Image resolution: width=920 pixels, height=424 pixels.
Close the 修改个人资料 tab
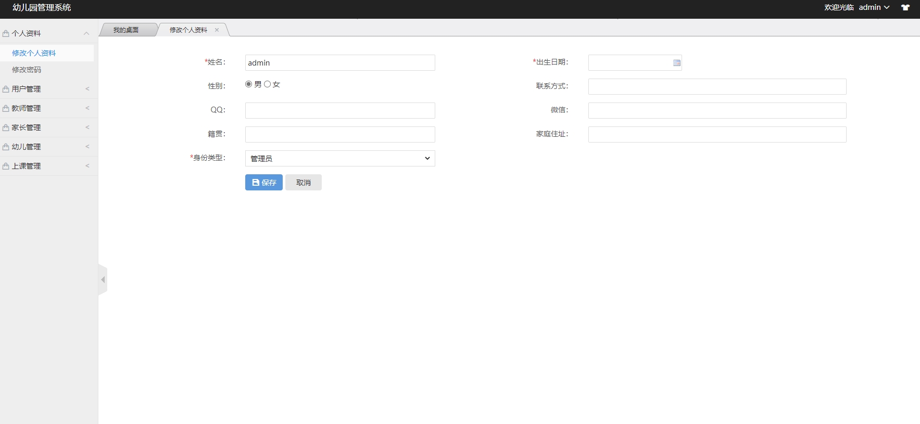(x=217, y=30)
